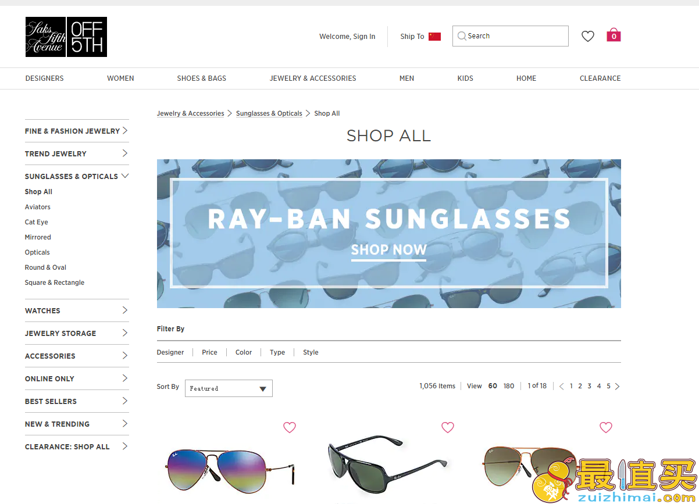View 60 items per page
The image size is (699, 504).
[493, 386]
